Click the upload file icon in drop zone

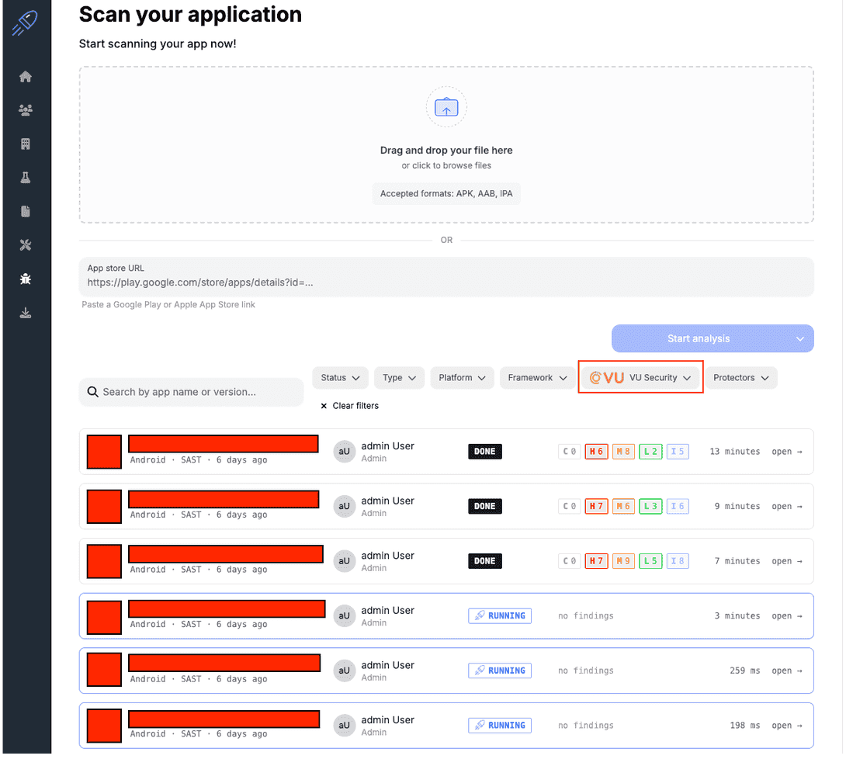click(446, 107)
